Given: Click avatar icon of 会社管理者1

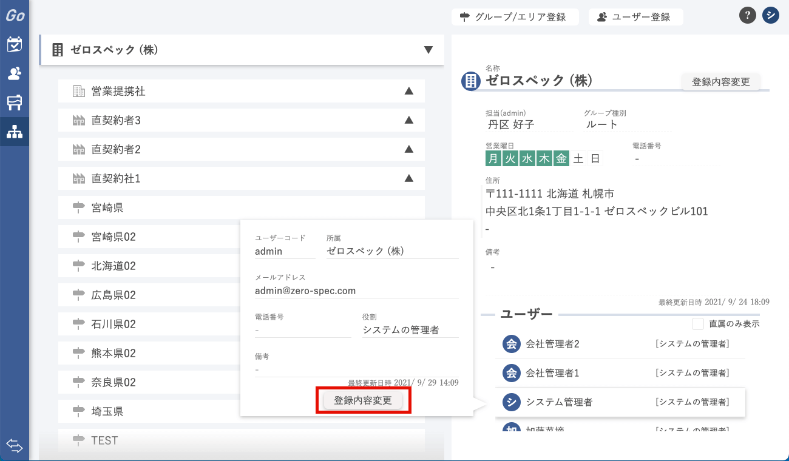Looking at the screenshot, I should (512, 373).
